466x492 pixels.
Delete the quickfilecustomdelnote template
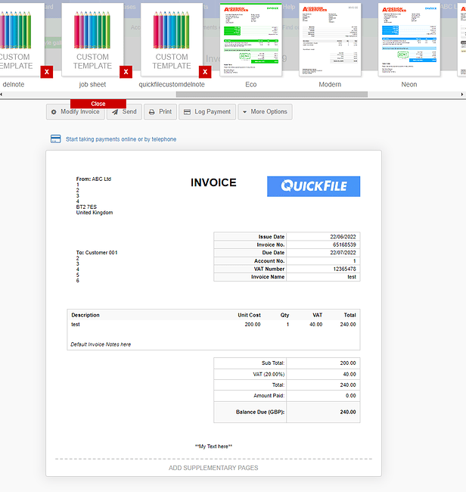pyautogui.click(x=205, y=72)
